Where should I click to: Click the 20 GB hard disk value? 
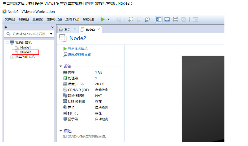[100, 84]
